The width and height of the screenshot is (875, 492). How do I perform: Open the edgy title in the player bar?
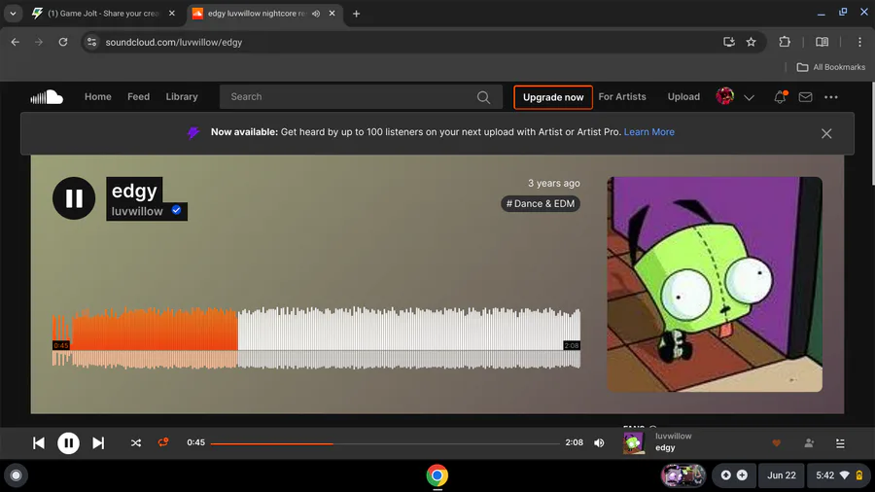(665, 447)
